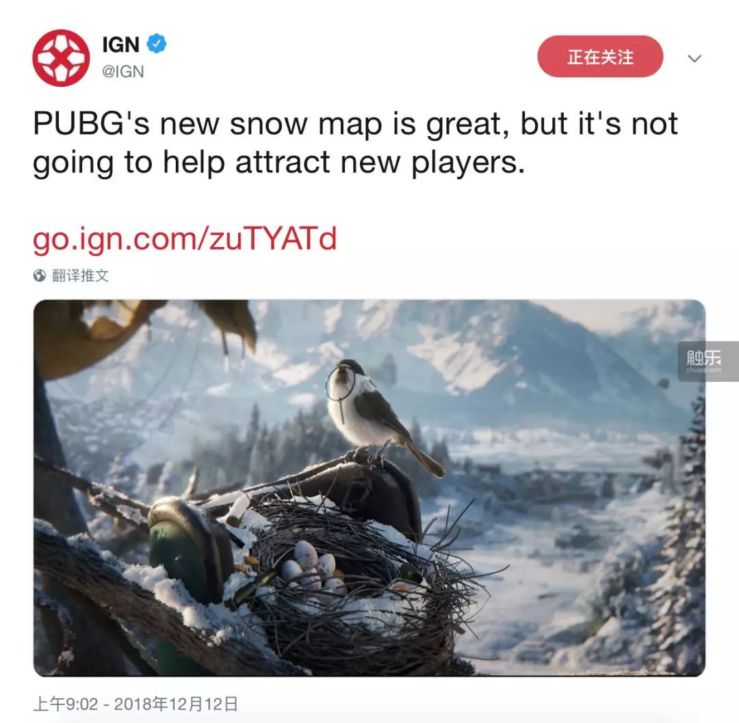Screen dimensions: 739x723
Task: Click the globe icon beside translate tweet
Action: click(40, 276)
